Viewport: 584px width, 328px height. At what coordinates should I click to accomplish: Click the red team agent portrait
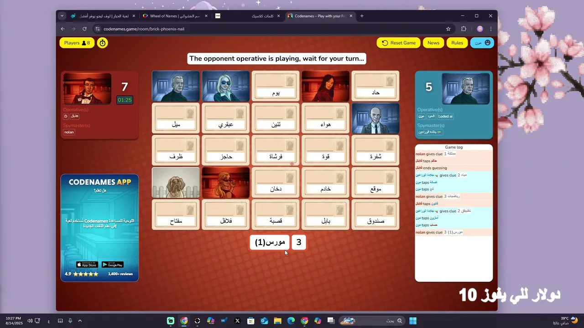(x=87, y=89)
